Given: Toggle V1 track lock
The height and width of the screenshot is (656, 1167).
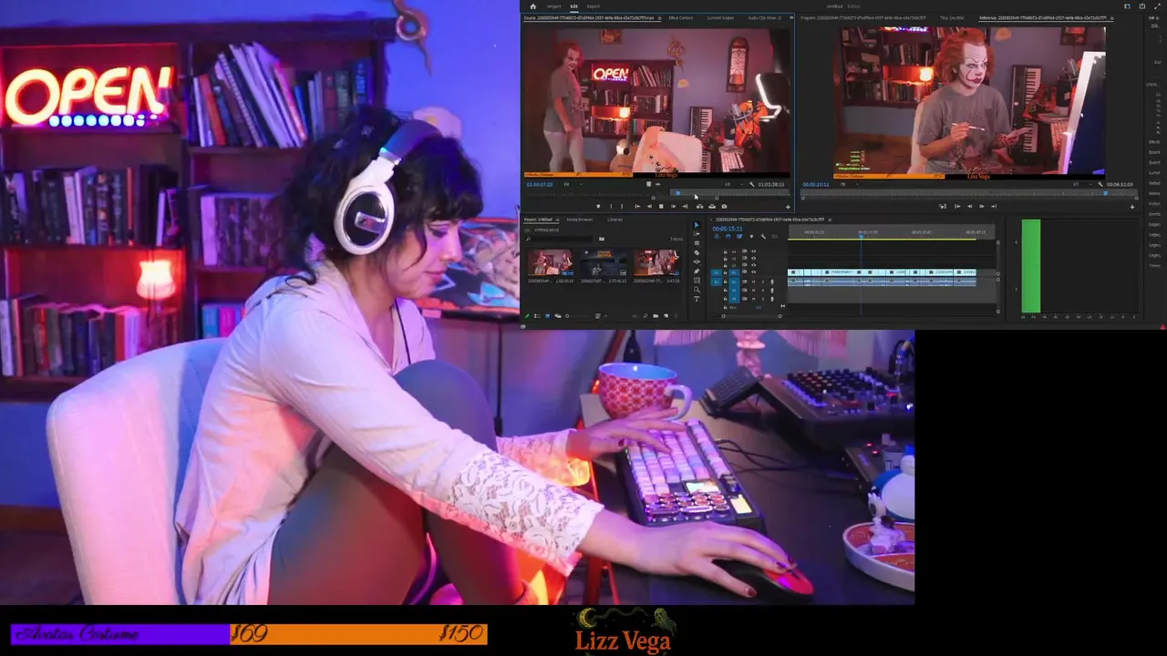Looking at the screenshot, I should [725, 272].
